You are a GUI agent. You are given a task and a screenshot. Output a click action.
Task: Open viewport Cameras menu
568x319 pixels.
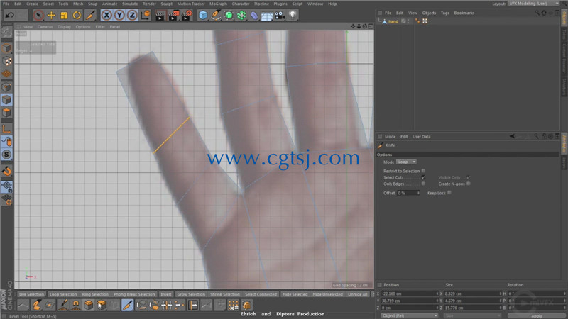(x=45, y=27)
